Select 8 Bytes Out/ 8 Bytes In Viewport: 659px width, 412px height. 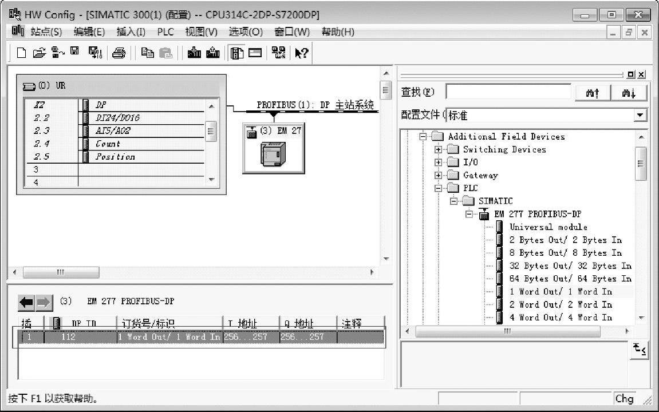click(x=565, y=253)
